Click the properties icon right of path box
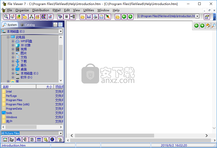 pos(207,17)
